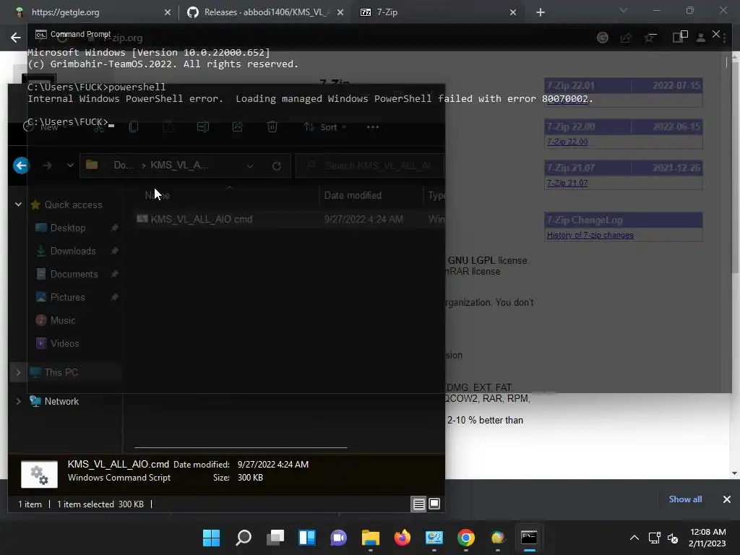Open a new browser tab
Viewport: 740px width, 555px height.
click(541, 12)
